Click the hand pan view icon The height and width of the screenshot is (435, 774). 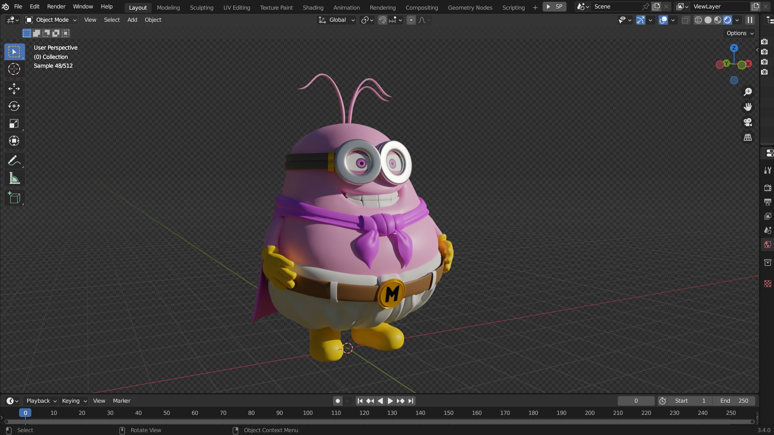(748, 107)
